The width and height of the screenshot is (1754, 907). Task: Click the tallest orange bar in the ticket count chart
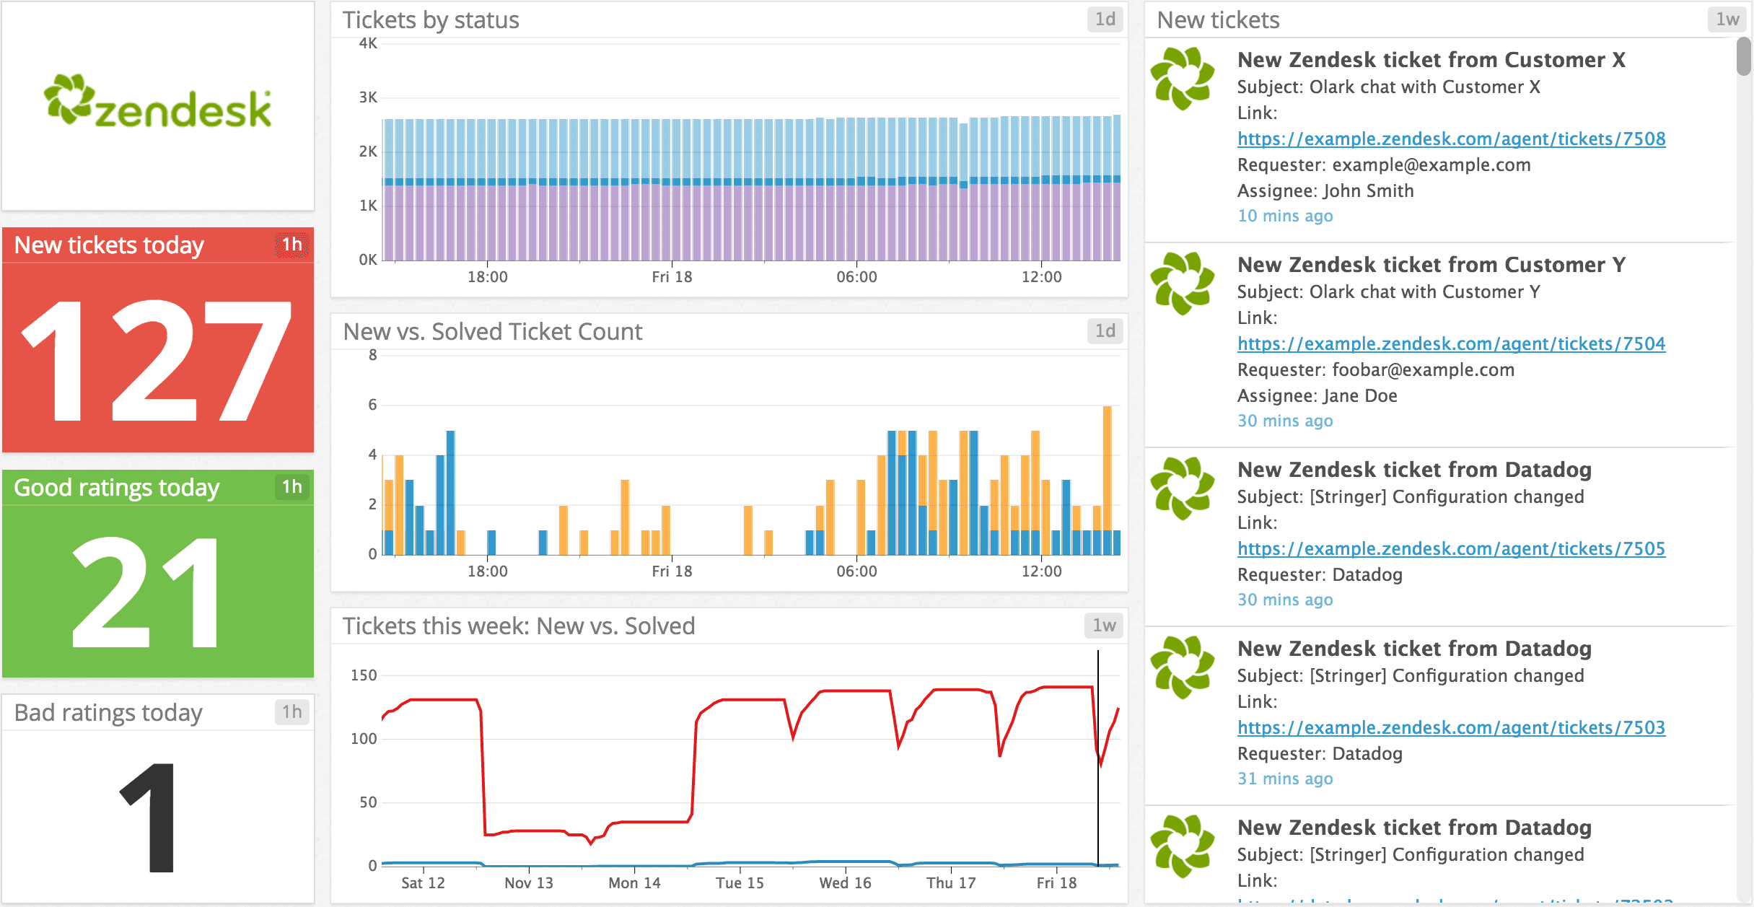click(x=1107, y=469)
